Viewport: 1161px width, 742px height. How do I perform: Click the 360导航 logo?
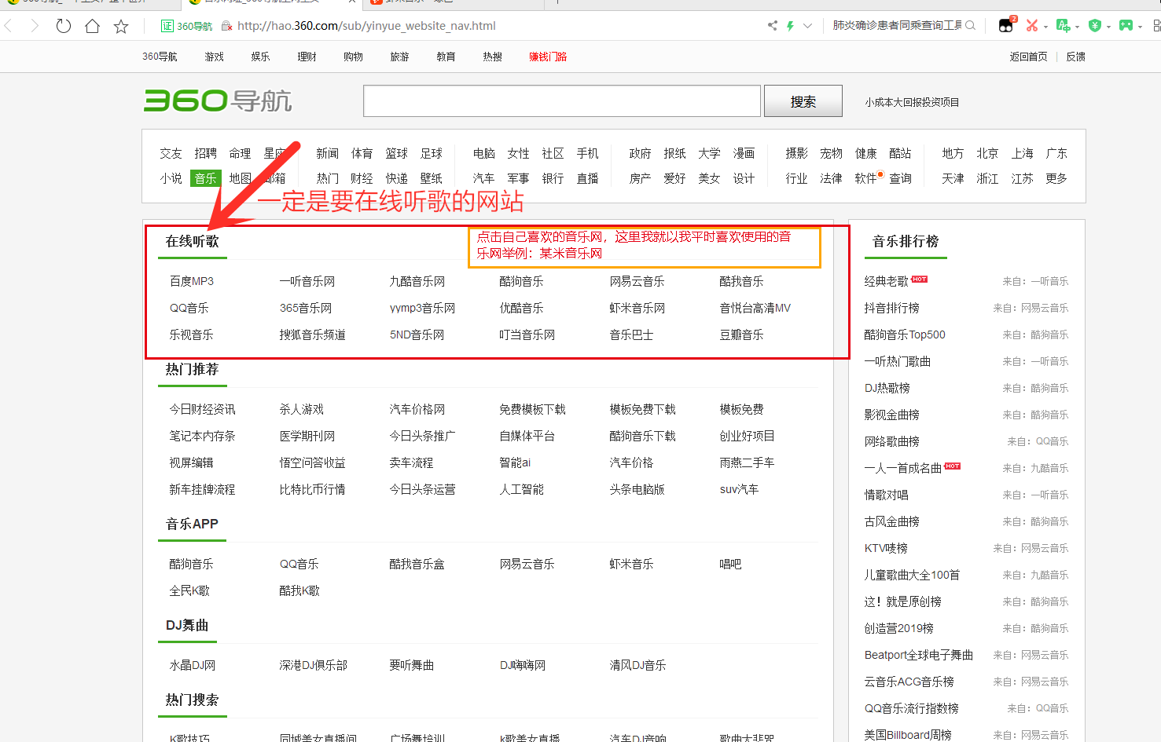click(218, 101)
